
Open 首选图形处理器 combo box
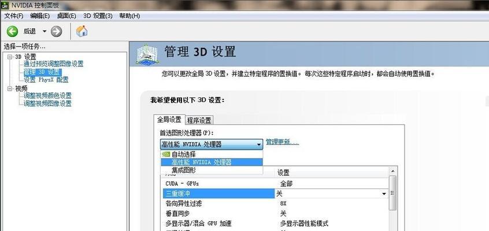212,144
